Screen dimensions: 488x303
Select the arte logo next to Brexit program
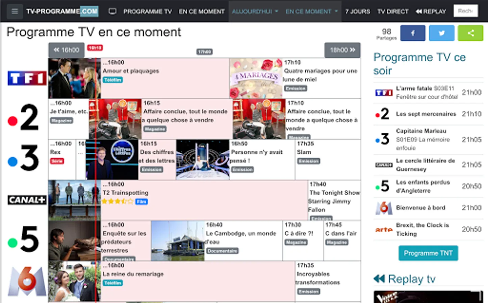pyautogui.click(x=383, y=230)
